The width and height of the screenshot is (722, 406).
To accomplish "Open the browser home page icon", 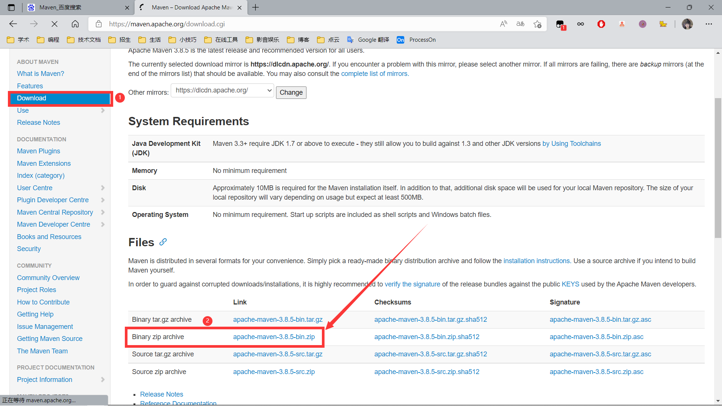I will tap(75, 24).
